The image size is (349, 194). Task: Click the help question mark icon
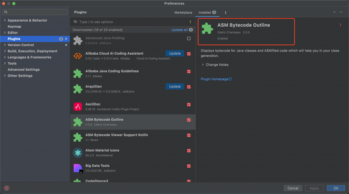pyautogui.click(x=6, y=188)
